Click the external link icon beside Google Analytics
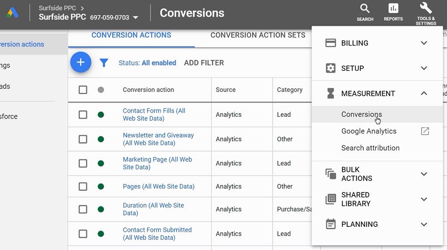The height and width of the screenshot is (250, 447). [425, 131]
